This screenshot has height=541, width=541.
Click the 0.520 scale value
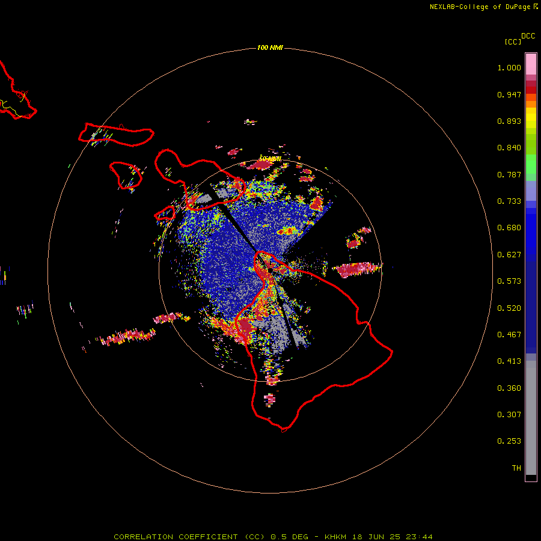[509, 308]
